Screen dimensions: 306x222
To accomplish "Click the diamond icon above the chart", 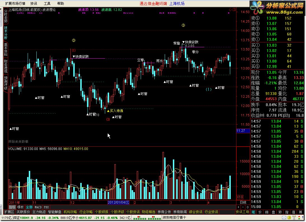I will (x=230, y=9).
